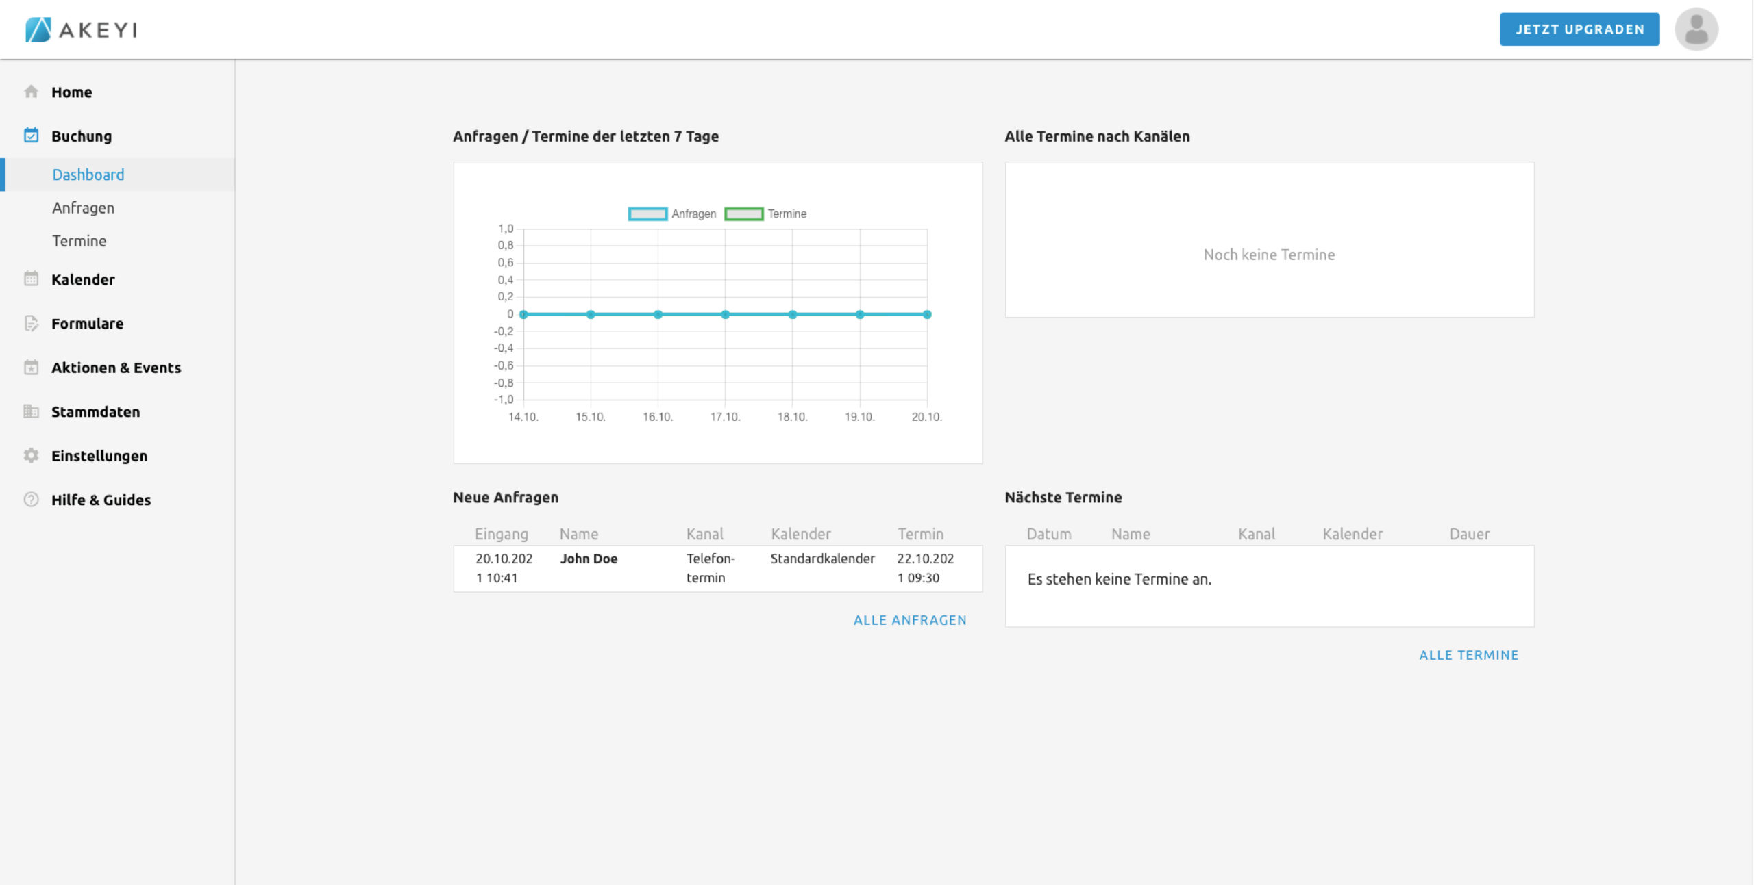Expand the Einstellungen menu section

(x=99, y=456)
